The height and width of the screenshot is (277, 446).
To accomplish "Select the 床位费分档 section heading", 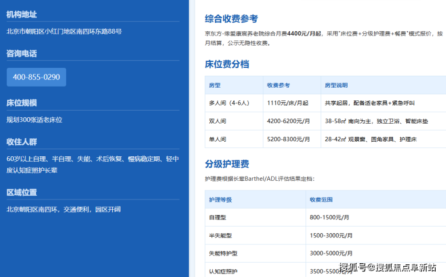I will [x=227, y=64].
